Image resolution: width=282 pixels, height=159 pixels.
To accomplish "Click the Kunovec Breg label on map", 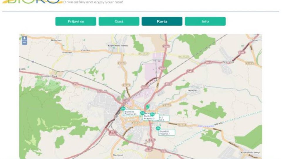I will [x=49, y=76].
